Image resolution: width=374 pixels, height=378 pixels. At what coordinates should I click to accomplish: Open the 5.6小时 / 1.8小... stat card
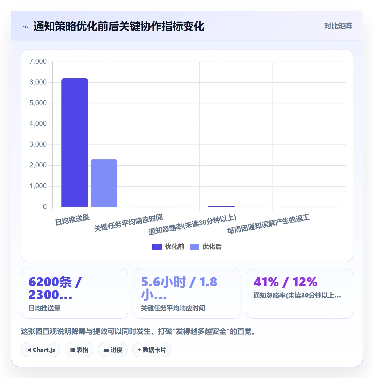pos(187,293)
